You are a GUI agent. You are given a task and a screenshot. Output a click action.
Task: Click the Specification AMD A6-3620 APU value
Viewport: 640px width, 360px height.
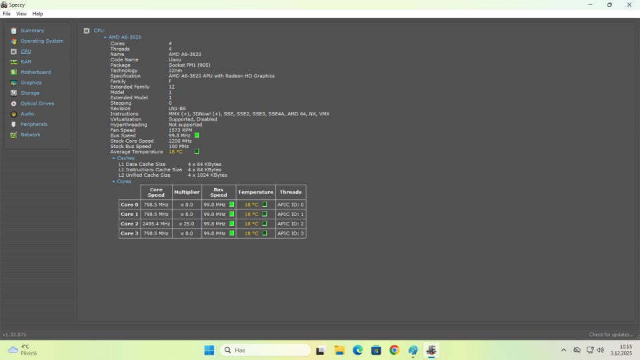(221, 76)
